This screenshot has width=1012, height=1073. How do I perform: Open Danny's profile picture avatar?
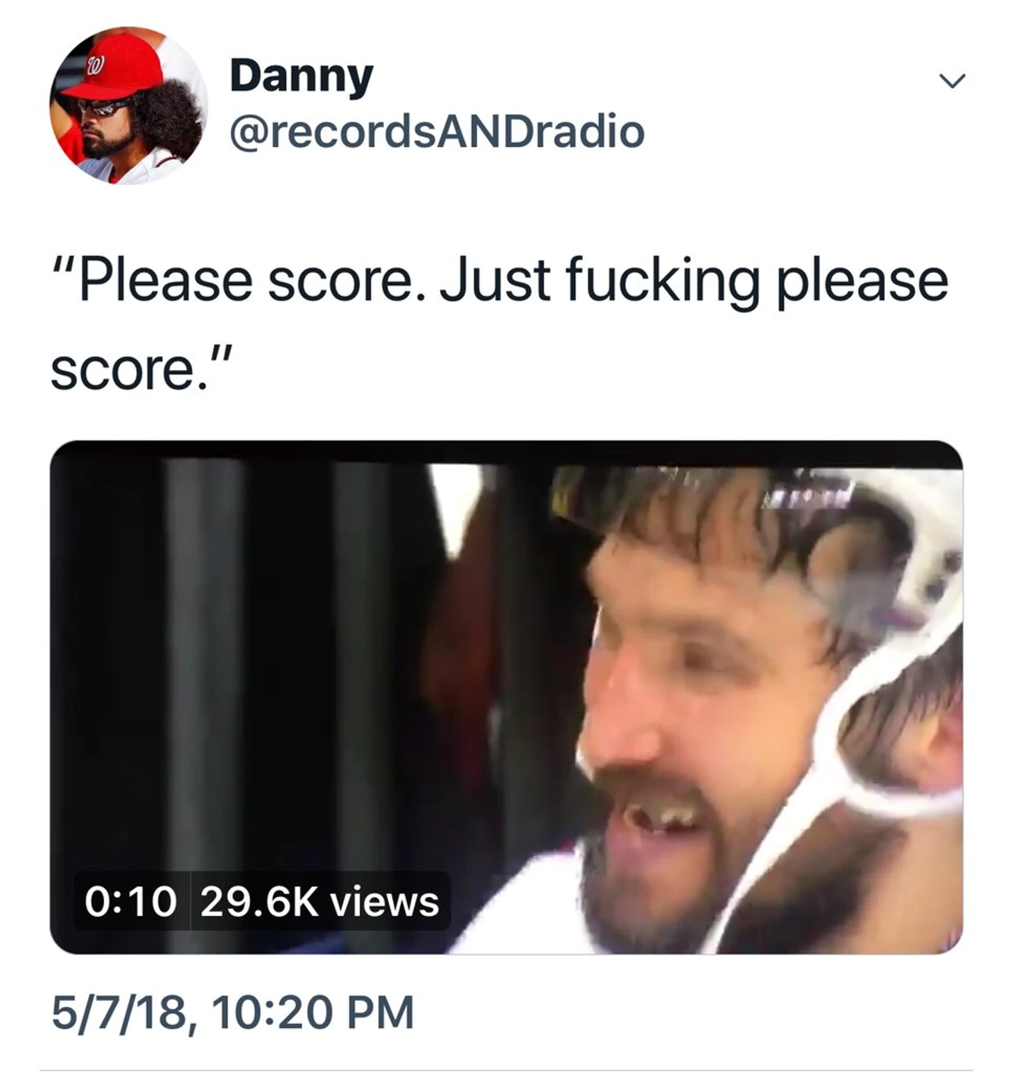(128, 105)
